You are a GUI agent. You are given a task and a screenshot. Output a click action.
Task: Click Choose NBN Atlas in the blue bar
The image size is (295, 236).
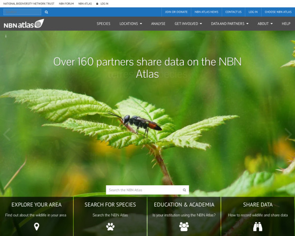click(x=278, y=12)
